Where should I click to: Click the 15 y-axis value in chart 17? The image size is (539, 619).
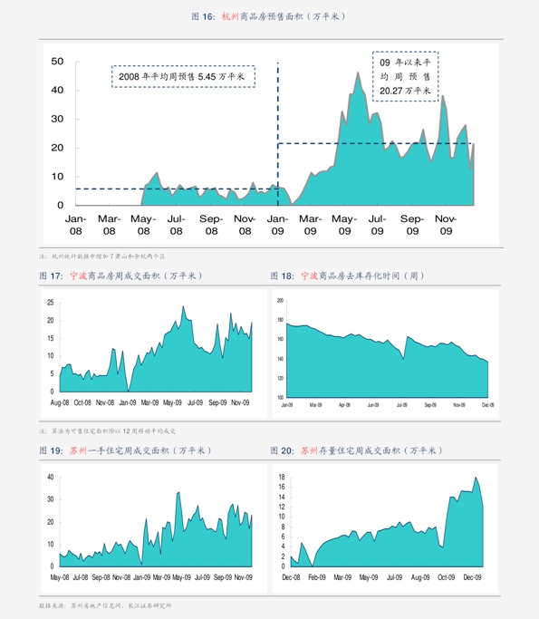point(51,338)
